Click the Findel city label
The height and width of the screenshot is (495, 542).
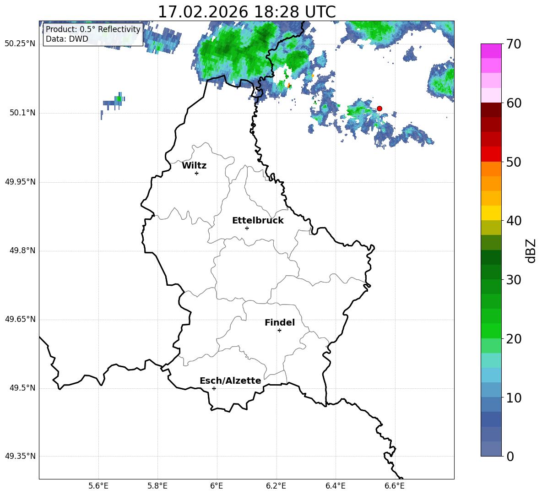point(280,322)
